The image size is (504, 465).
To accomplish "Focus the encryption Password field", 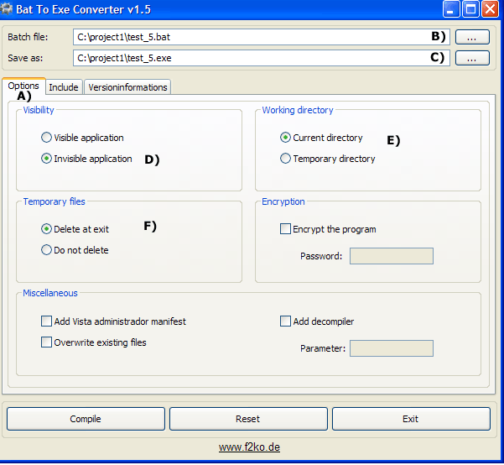I will pyautogui.click(x=391, y=256).
